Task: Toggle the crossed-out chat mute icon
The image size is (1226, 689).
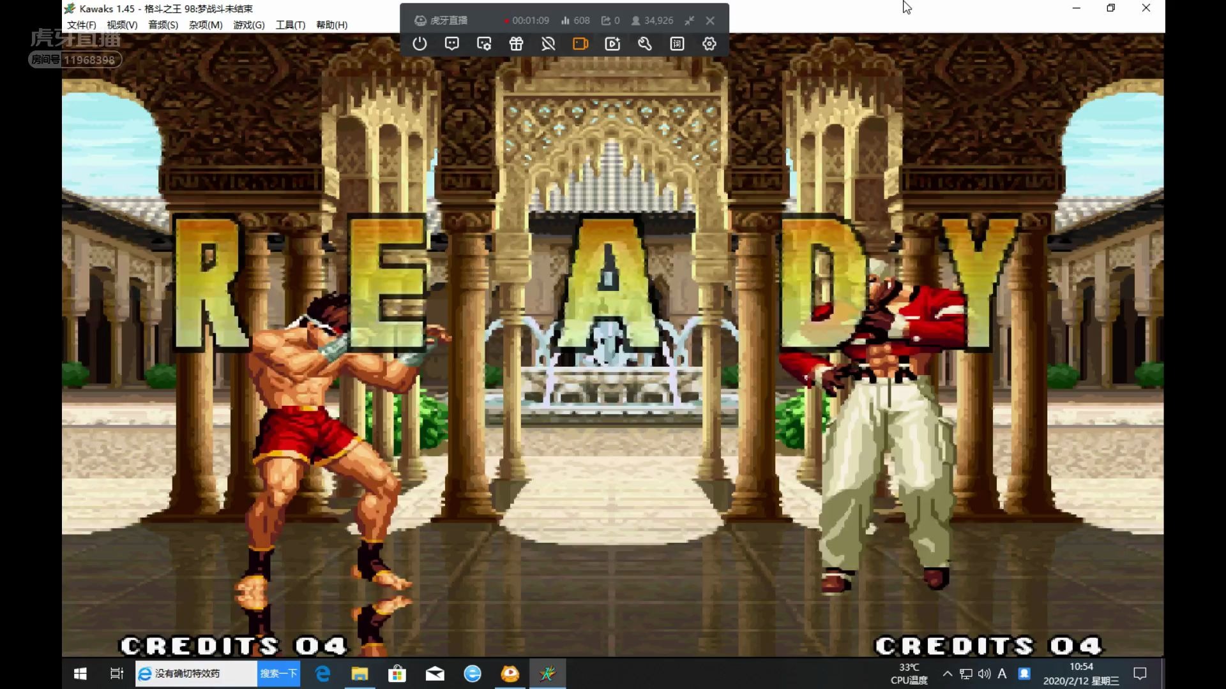Action: 549,44
